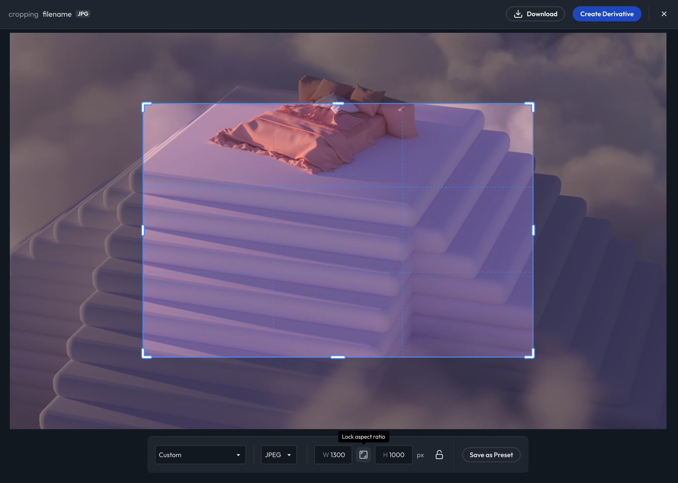Click the filename title text

point(57,14)
